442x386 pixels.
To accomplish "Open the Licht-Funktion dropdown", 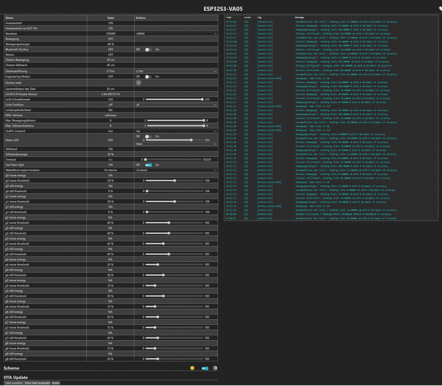I will [x=176, y=104].
